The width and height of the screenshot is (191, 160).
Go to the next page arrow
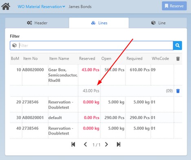[107, 145]
